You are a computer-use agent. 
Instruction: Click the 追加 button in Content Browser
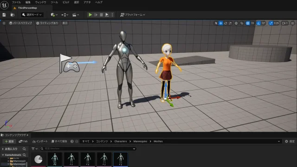click(9, 141)
